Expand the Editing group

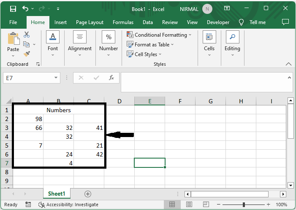click(x=232, y=44)
